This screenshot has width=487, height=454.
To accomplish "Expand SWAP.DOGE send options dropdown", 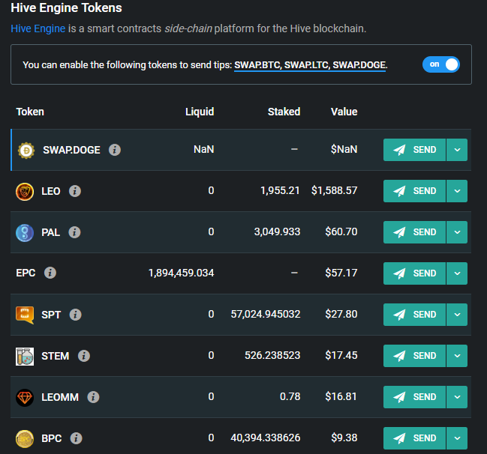I will [457, 150].
